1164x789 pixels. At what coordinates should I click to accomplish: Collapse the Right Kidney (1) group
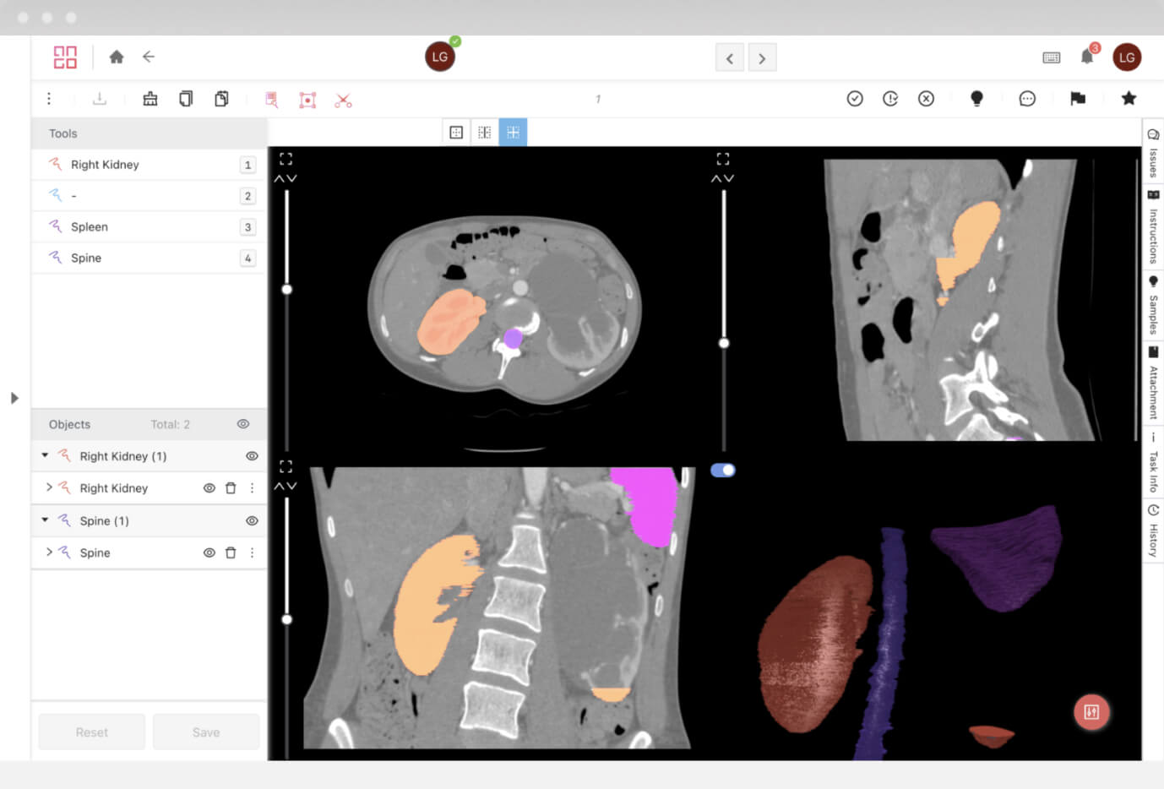[45, 456]
